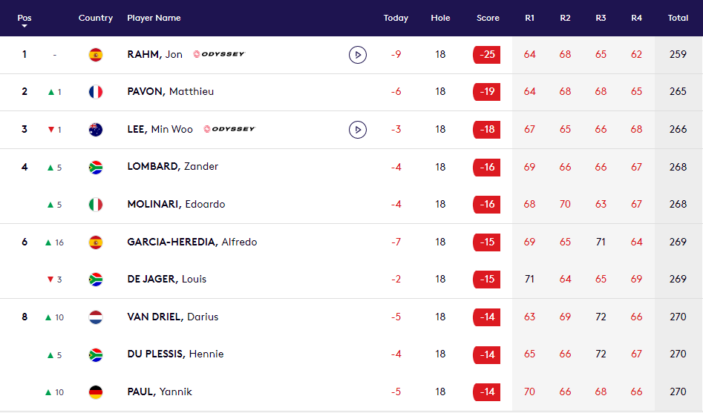703x413 pixels.
Task: Play Jon Rahm's video highlights
Action: click(358, 55)
